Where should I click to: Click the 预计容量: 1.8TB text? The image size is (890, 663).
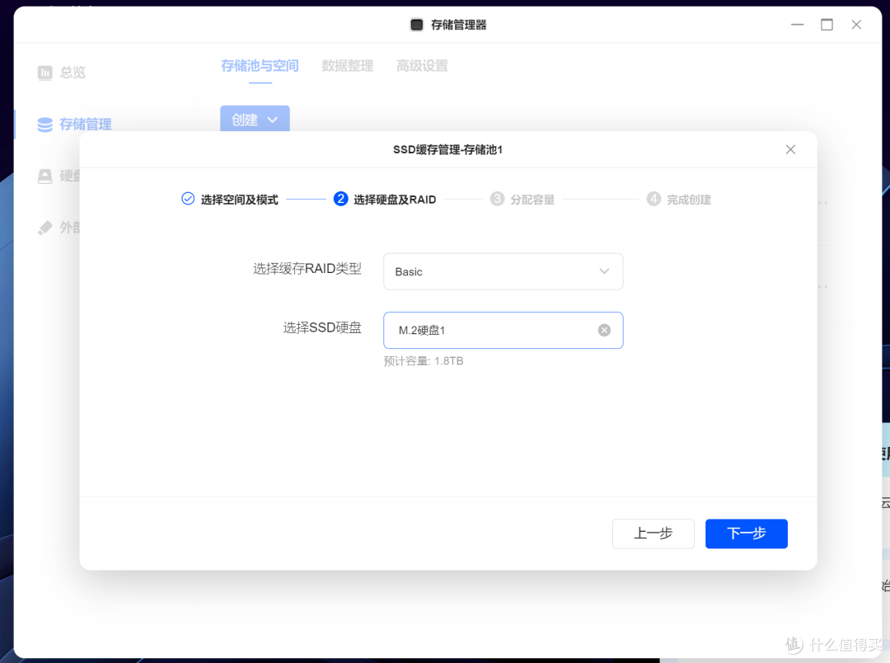[x=424, y=360]
